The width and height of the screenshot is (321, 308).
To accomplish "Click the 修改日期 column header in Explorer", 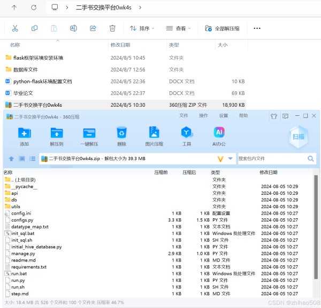I will click(120, 45).
